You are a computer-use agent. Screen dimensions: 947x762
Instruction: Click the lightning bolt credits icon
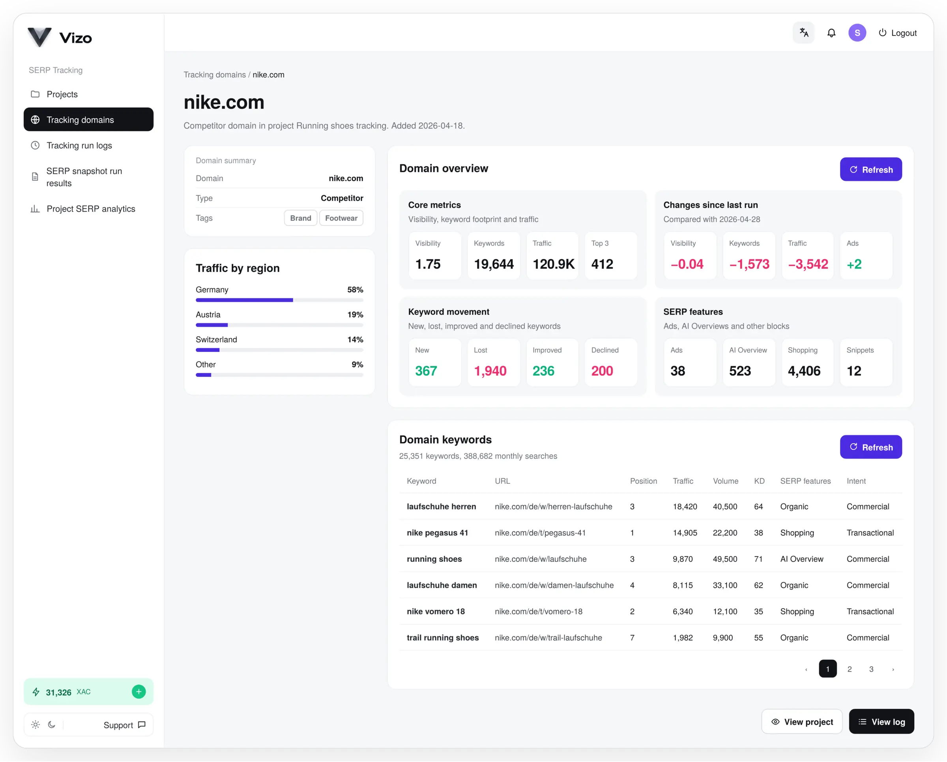(x=36, y=692)
